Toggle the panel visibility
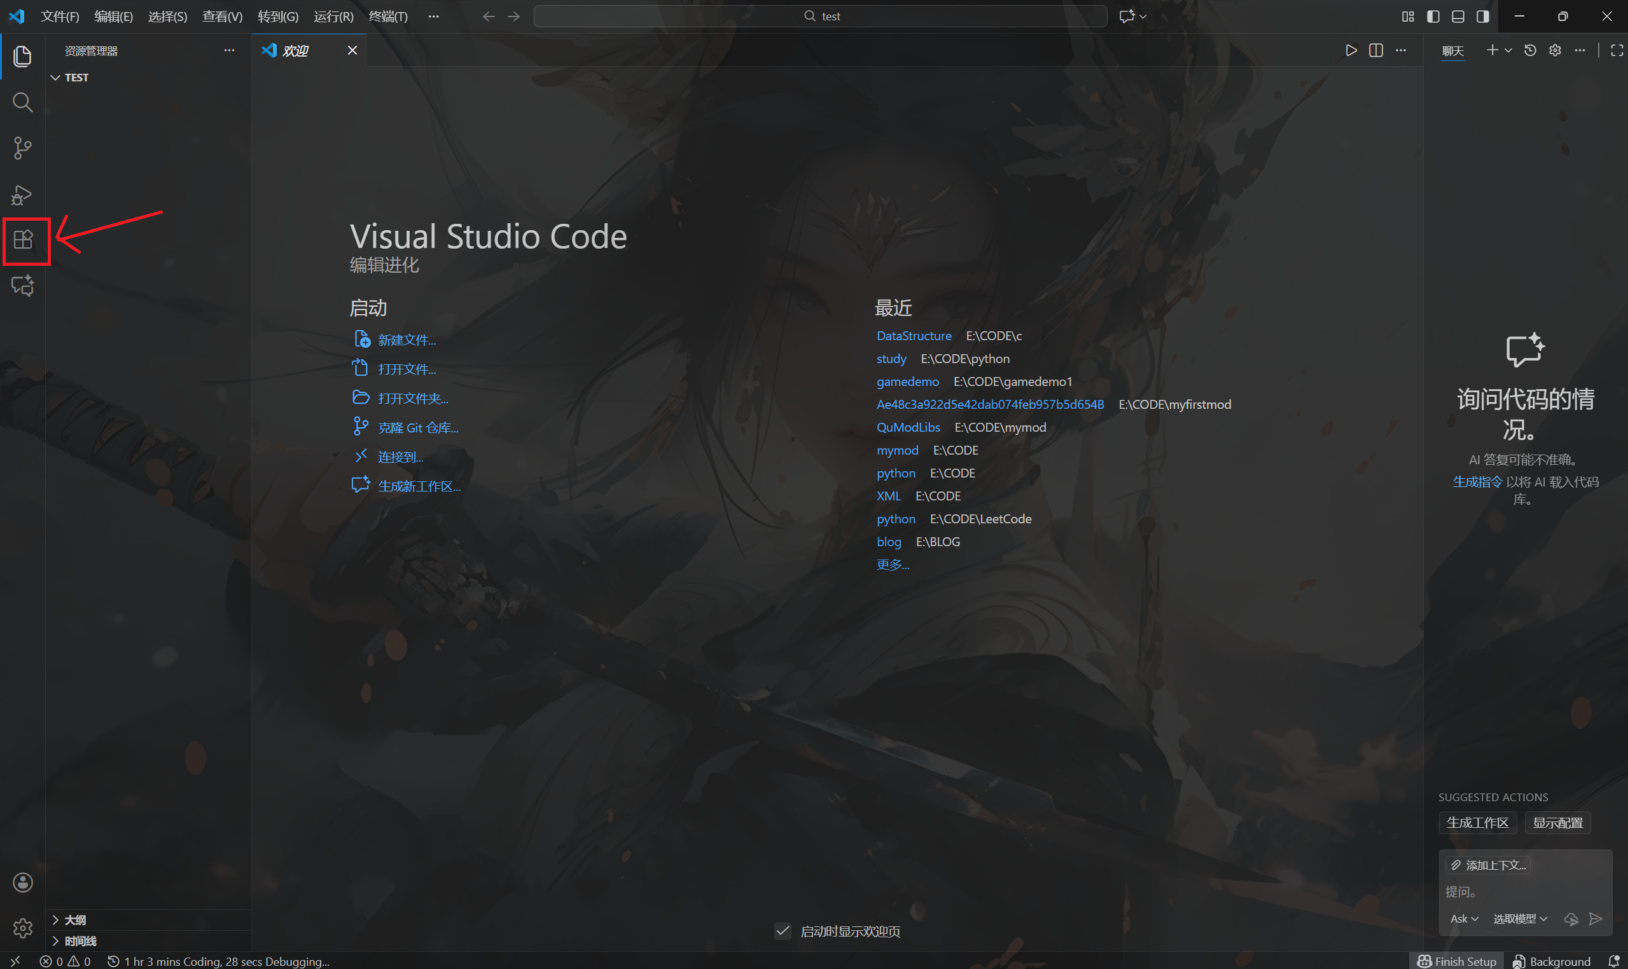This screenshot has width=1628, height=969. tap(1458, 17)
